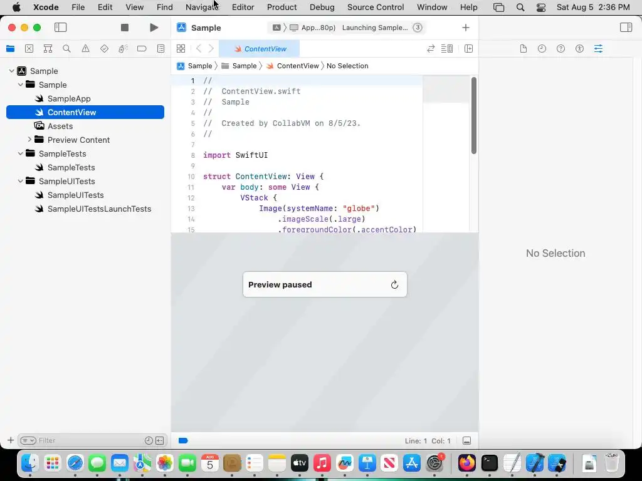This screenshot has width=642, height=481.
Task: Show the Accessibility inspector
Action: 579,49
